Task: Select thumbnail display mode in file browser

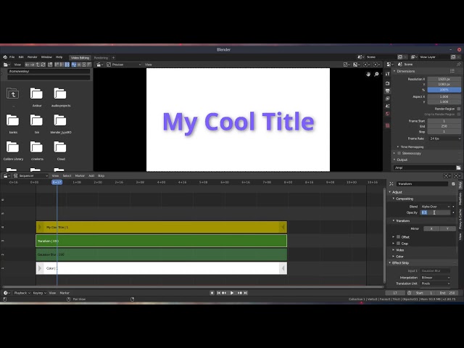Action: point(67,65)
